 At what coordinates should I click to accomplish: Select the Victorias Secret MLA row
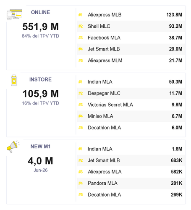(x=131, y=105)
